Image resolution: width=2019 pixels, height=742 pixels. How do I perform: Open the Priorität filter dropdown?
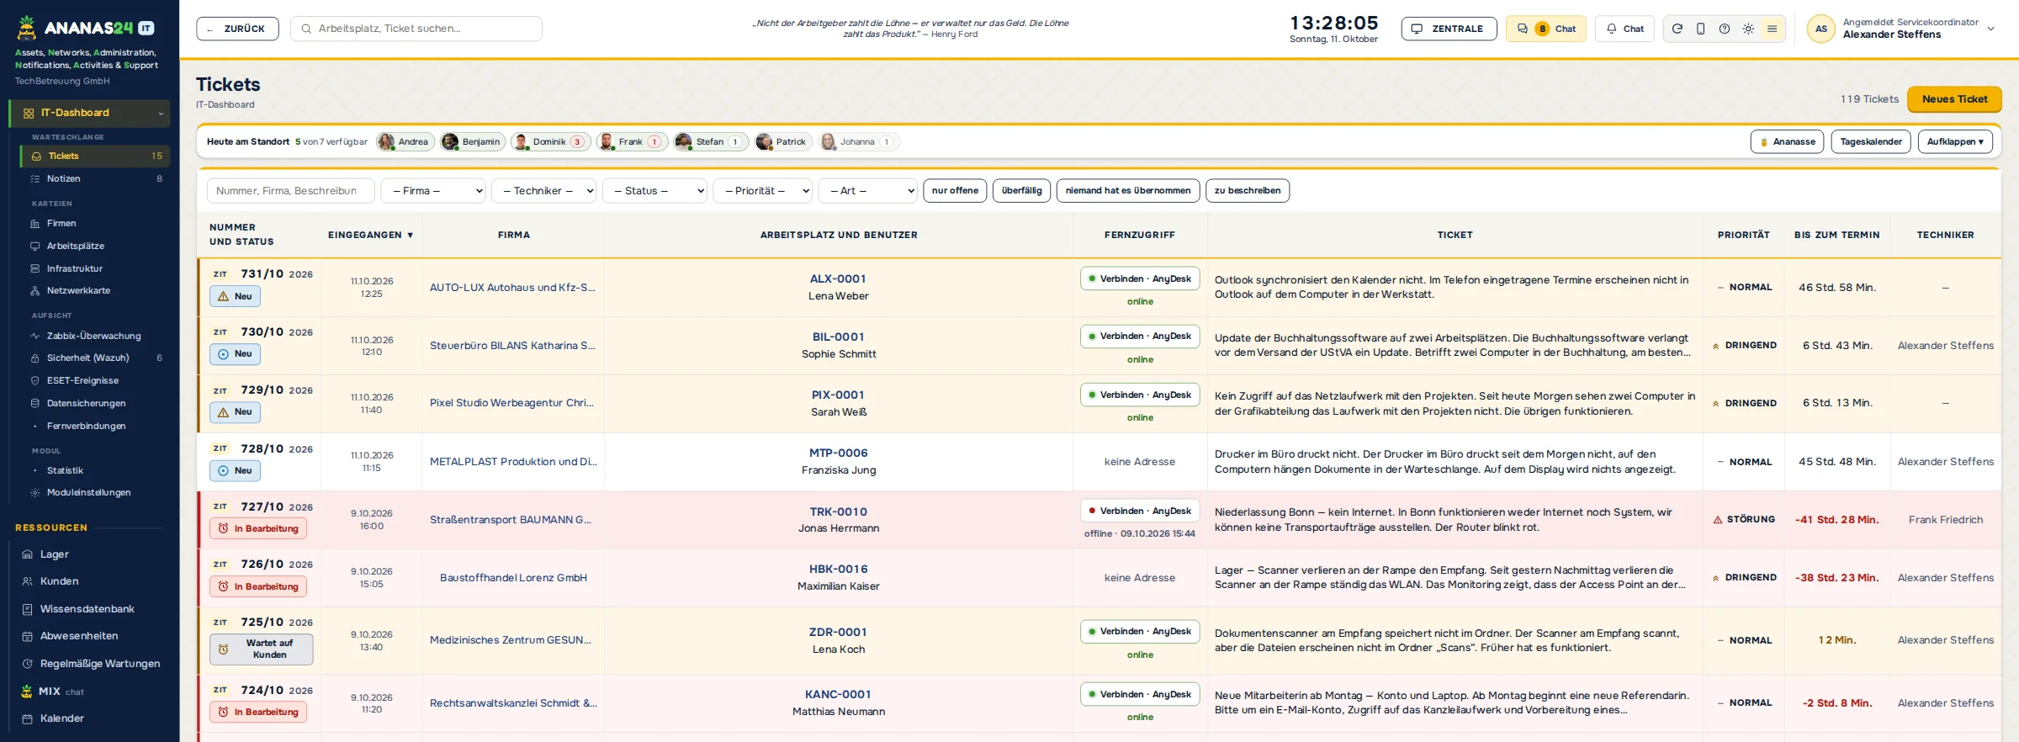(x=762, y=191)
